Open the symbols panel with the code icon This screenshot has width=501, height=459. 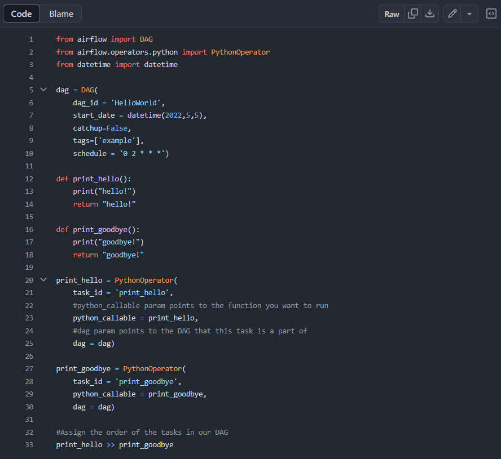pyautogui.click(x=491, y=14)
